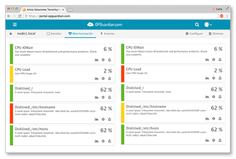Click 'User CPU Usage (%)' text on red-status card
Image resolution: width=236 pixels, height=159 pixels.
tap(137, 73)
